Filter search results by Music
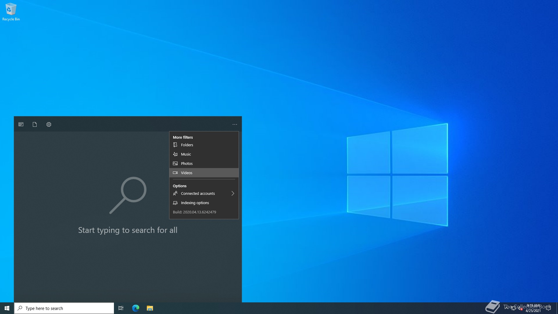This screenshot has width=558, height=314. pyautogui.click(x=204, y=154)
